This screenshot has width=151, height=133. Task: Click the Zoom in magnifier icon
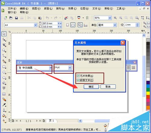pyautogui.click(x=115, y=18)
